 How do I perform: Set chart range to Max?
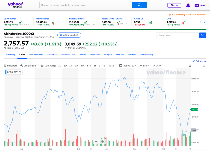point(112,66)
